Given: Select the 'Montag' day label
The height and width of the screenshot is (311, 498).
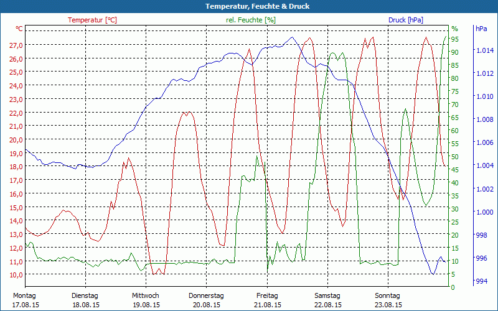Looking at the screenshot, I should pyautogui.click(x=24, y=296).
